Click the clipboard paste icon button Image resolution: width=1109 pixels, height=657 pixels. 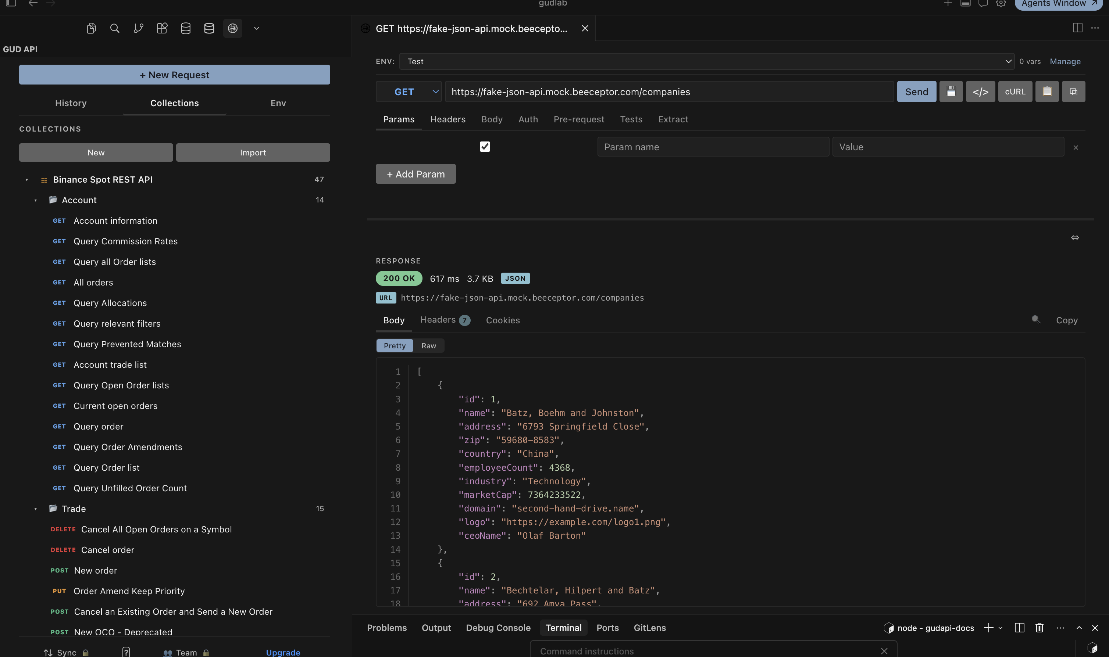click(x=1047, y=91)
